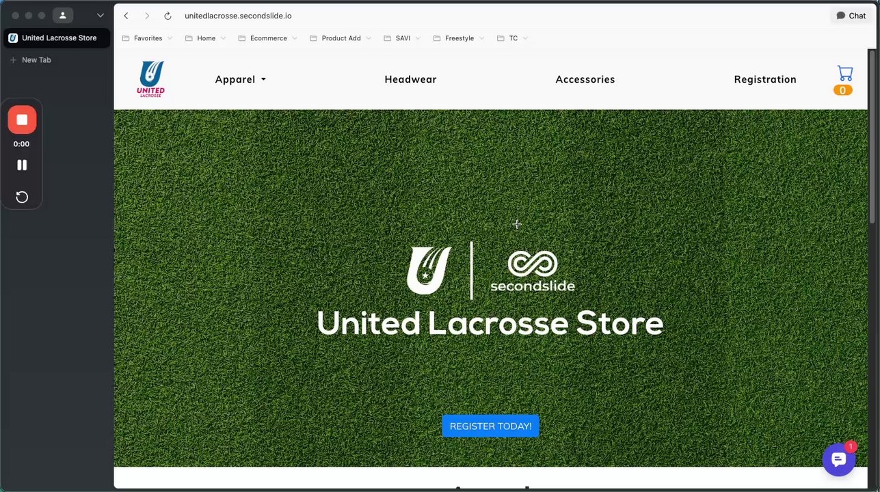
Task: Open the shopping cart icon
Action: tap(844, 74)
